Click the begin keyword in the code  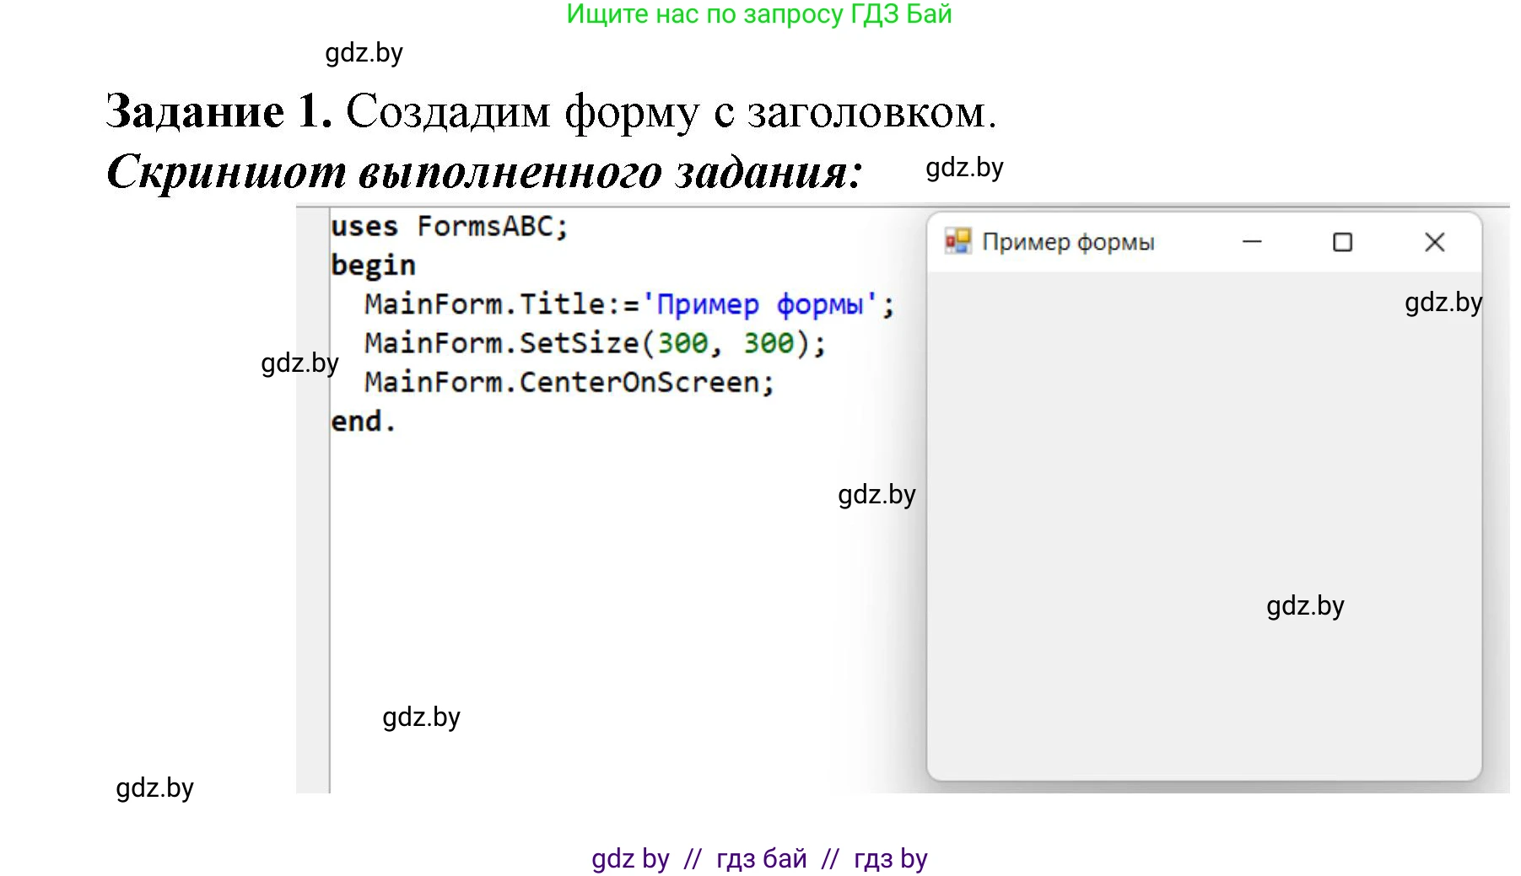(x=373, y=266)
